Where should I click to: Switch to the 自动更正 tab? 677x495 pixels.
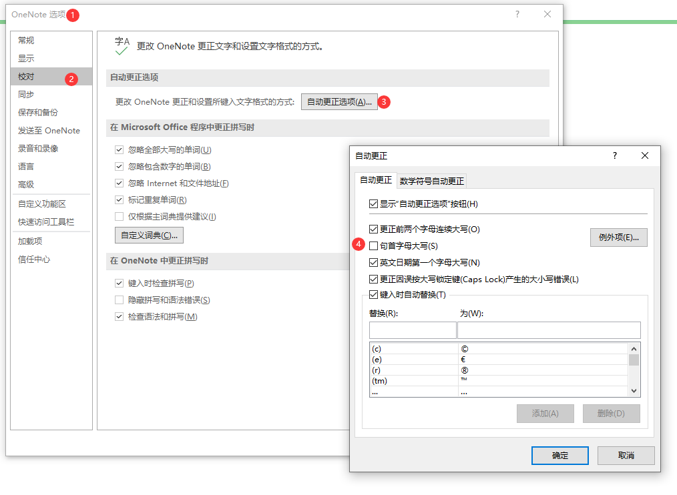[x=376, y=180]
